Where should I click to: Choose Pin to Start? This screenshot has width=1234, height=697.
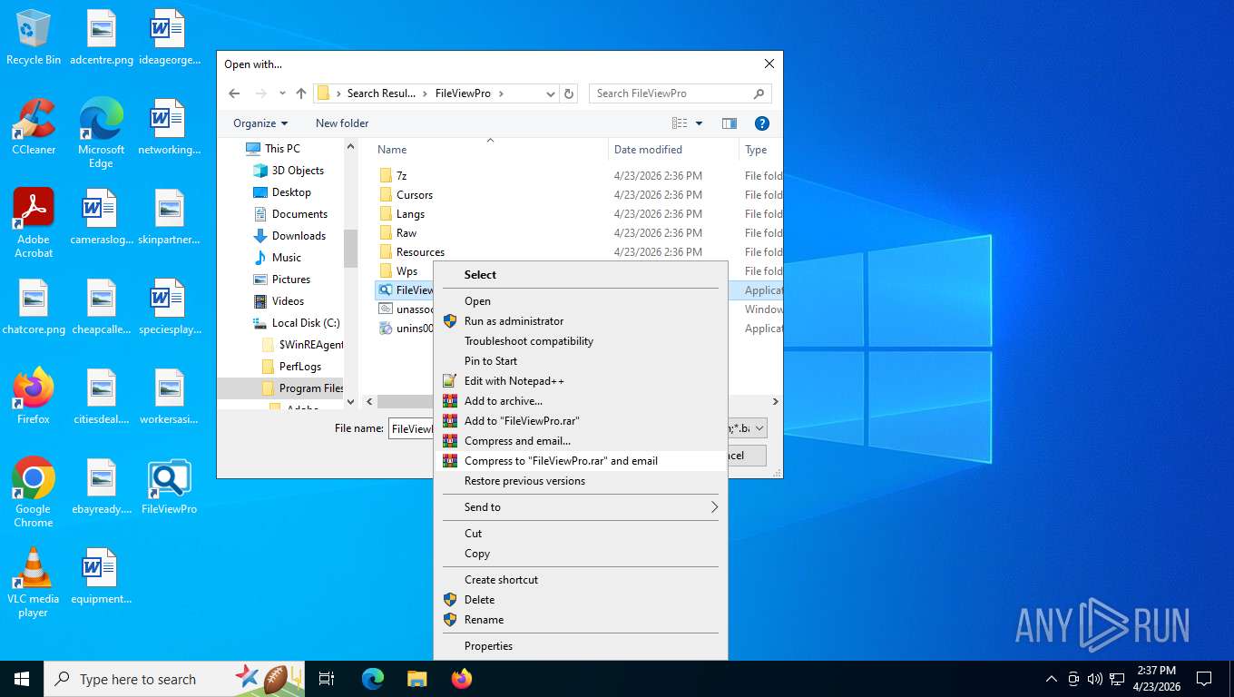(581, 361)
